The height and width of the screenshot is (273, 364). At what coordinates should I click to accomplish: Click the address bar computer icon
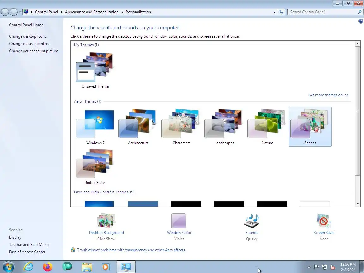click(26, 12)
